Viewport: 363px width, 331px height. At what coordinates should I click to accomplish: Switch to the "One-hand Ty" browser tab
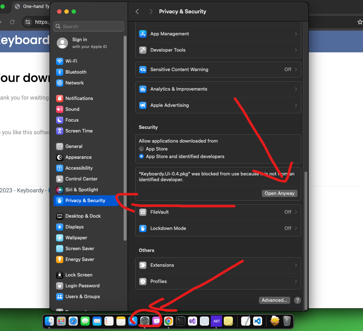coord(32,6)
